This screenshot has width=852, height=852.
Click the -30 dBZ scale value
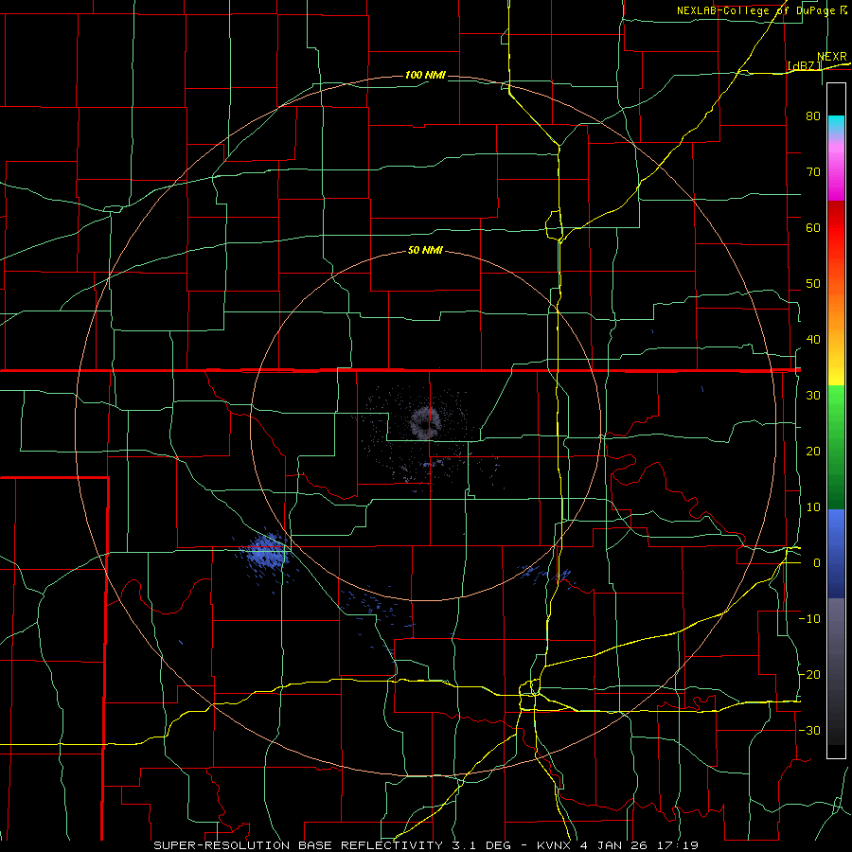point(809,731)
